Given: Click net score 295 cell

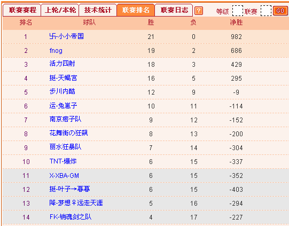Looking at the screenshot, I should (236, 79).
